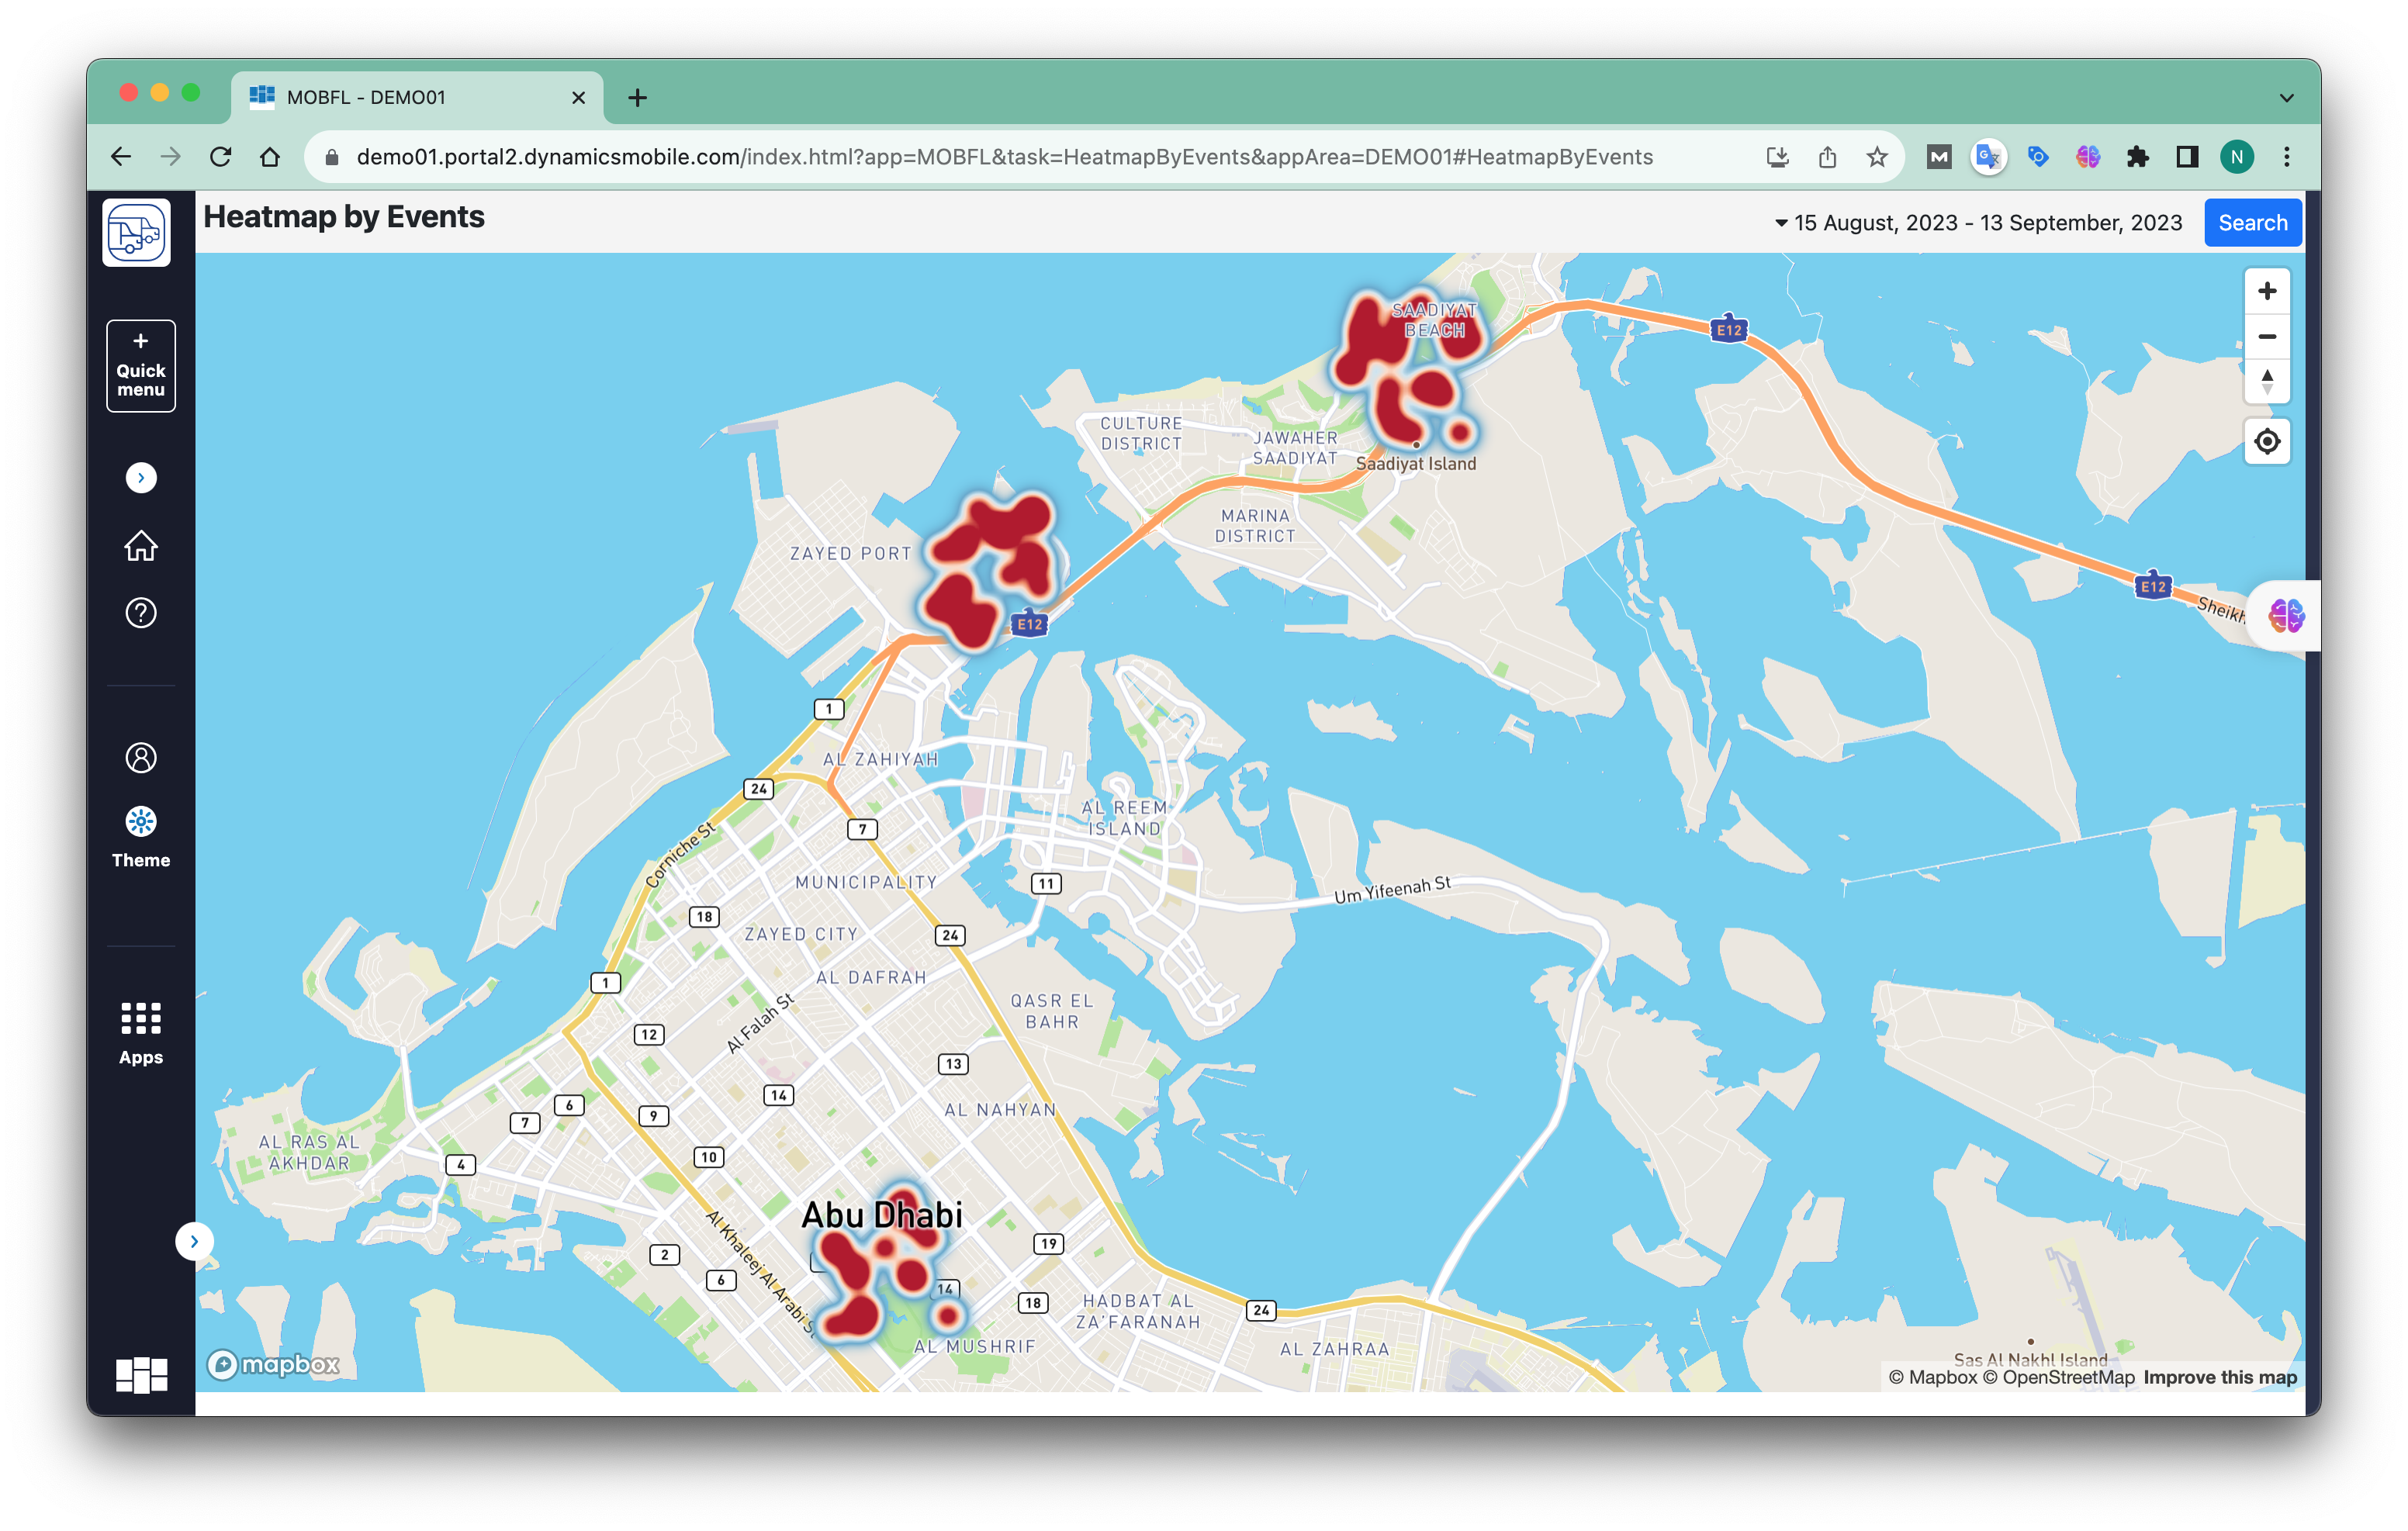This screenshot has width=2408, height=1531.
Task: Click the Al Nahyan label
Action: click(x=1000, y=1109)
